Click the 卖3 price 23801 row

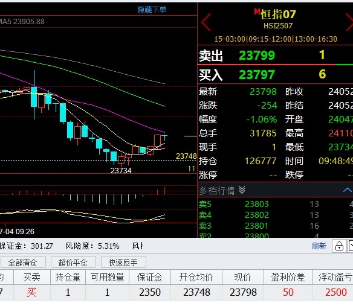click(x=276, y=226)
